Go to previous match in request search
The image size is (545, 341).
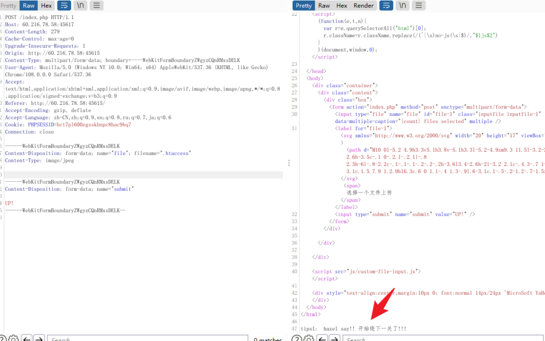[x=27, y=338]
